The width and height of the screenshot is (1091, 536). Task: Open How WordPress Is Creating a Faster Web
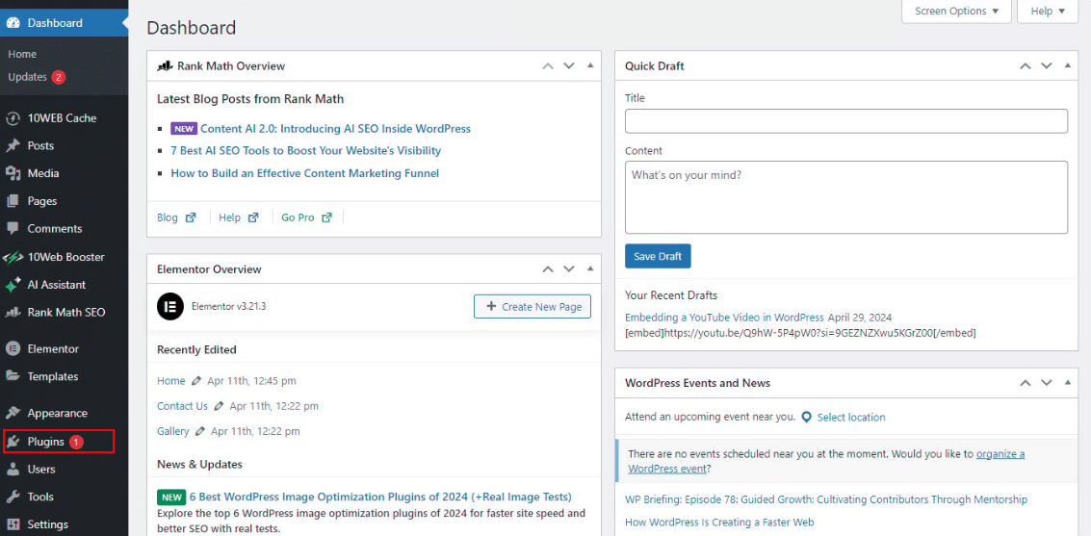[719, 523]
